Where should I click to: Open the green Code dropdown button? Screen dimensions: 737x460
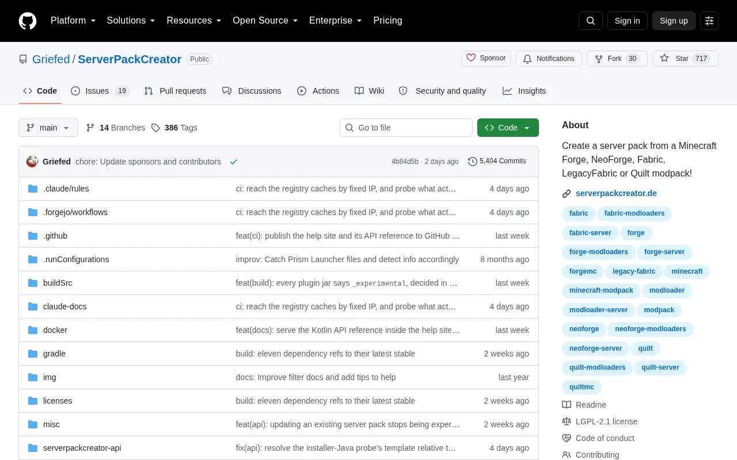[x=508, y=128]
